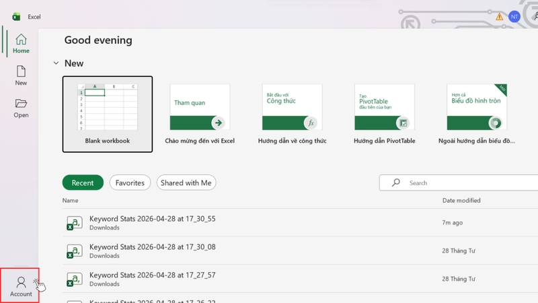
Task: Switch to the Favorites tab
Action: pos(130,182)
